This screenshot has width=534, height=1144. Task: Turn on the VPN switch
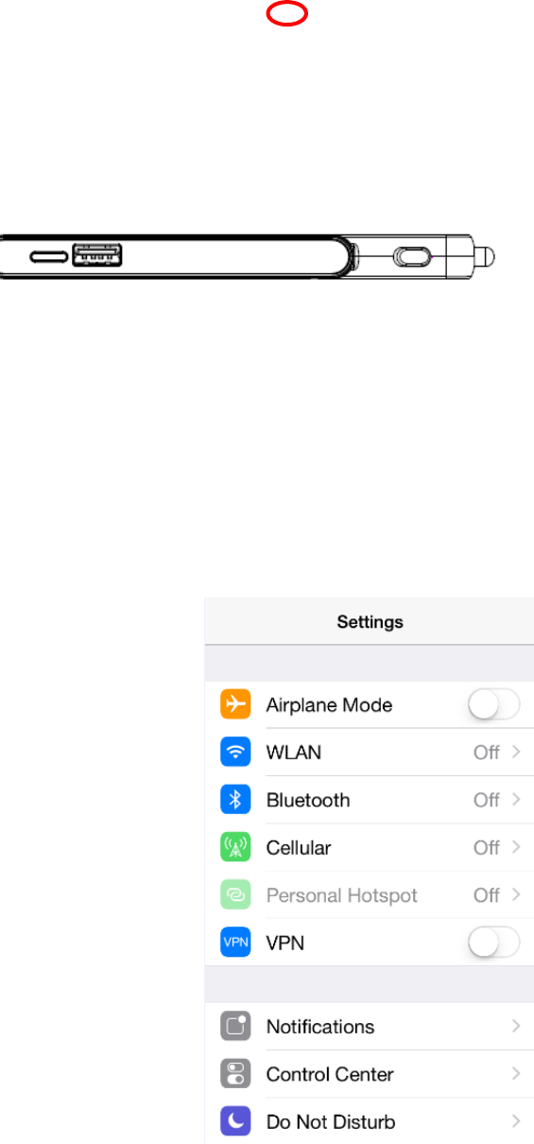(494, 942)
